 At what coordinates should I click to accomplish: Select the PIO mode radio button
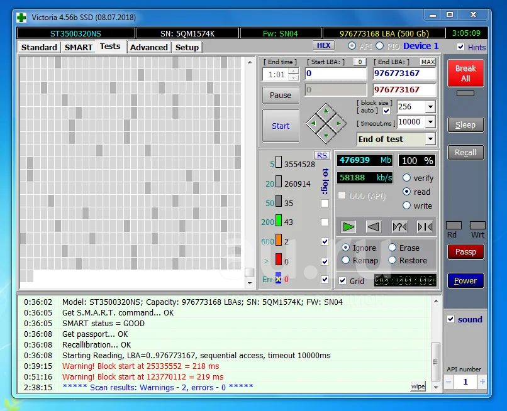pos(379,46)
